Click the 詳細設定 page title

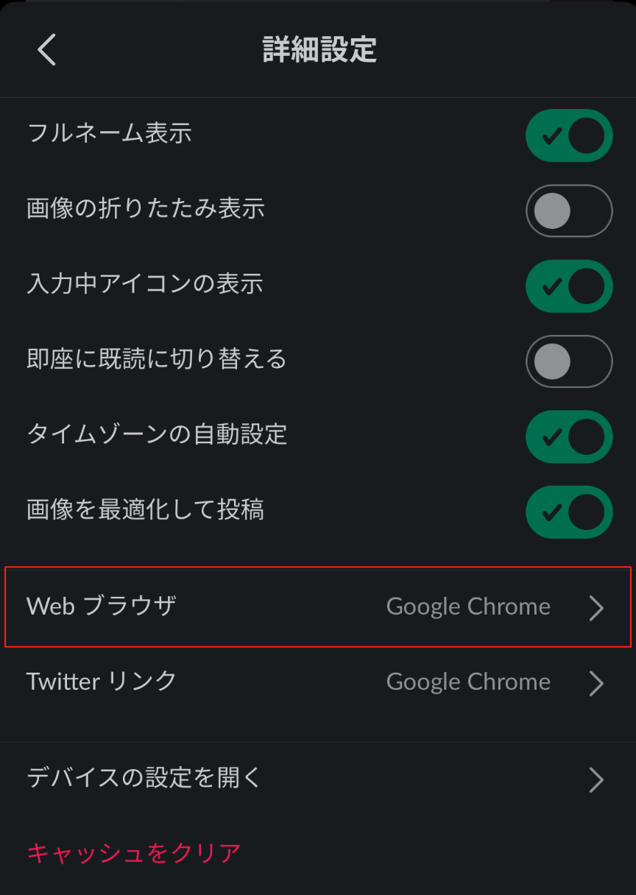(319, 50)
